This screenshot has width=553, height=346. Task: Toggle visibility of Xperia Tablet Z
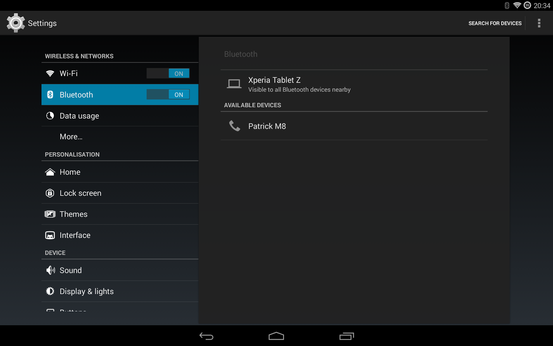pyautogui.click(x=354, y=84)
